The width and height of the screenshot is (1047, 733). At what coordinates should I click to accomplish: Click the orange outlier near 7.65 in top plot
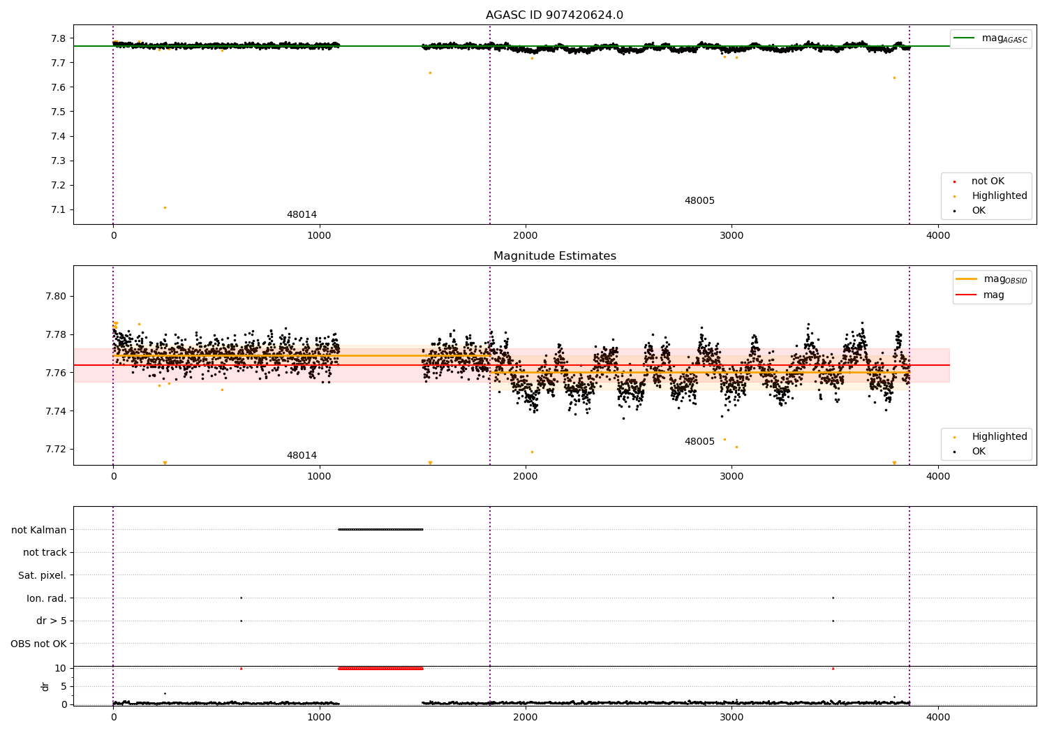(x=430, y=73)
